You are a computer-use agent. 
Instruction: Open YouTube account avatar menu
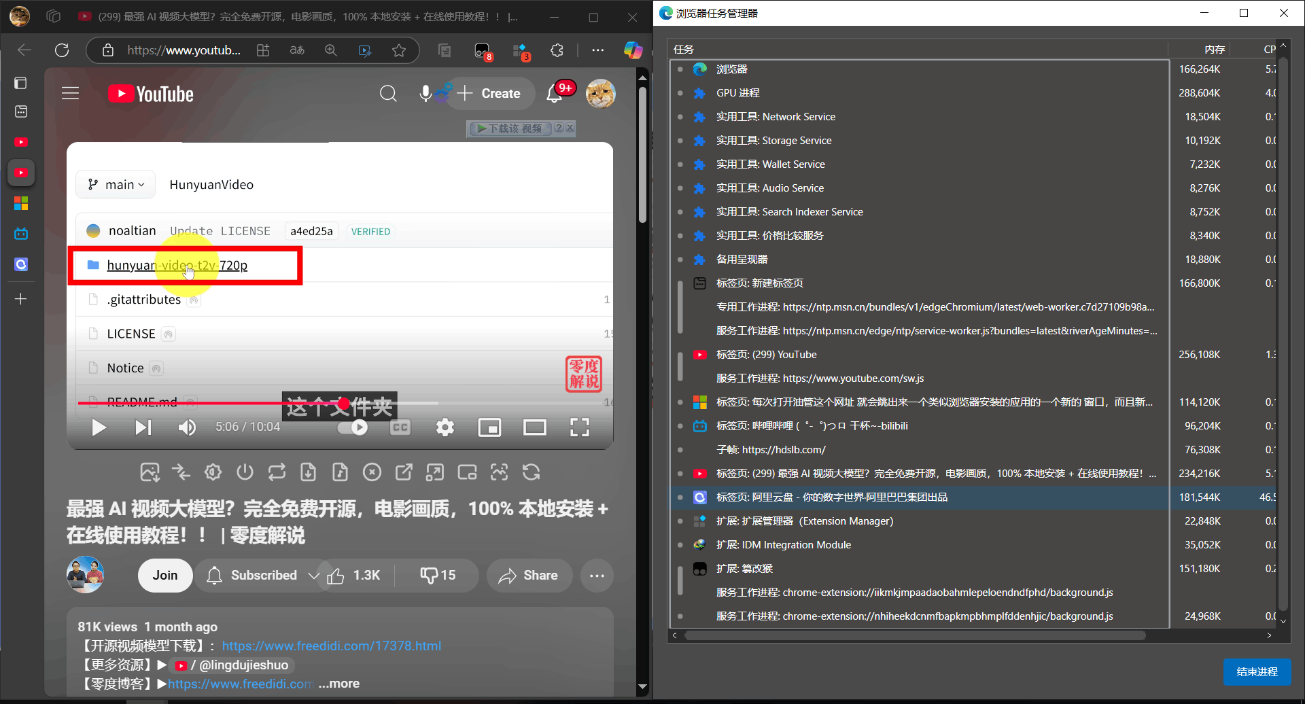(601, 94)
